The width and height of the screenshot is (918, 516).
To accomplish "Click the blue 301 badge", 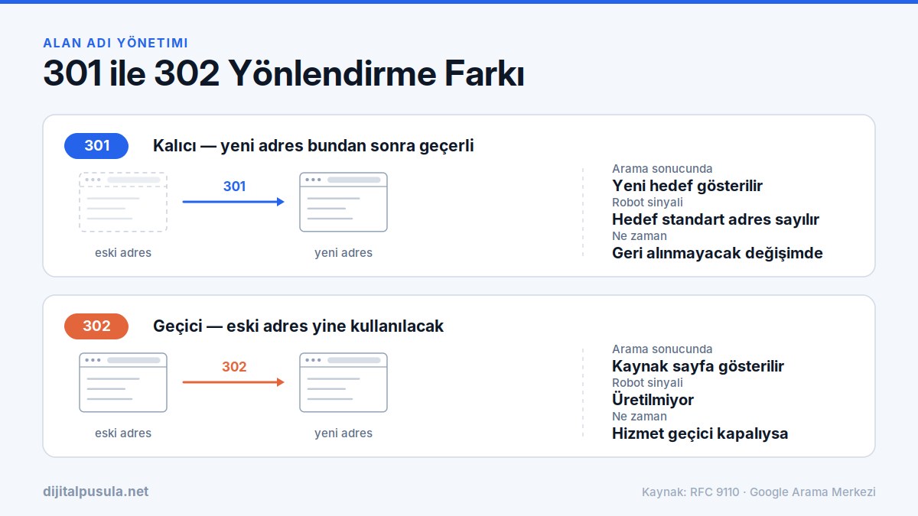I will [x=96, y=145].
